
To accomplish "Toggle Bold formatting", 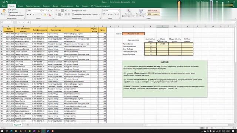I will coord(28,14).
